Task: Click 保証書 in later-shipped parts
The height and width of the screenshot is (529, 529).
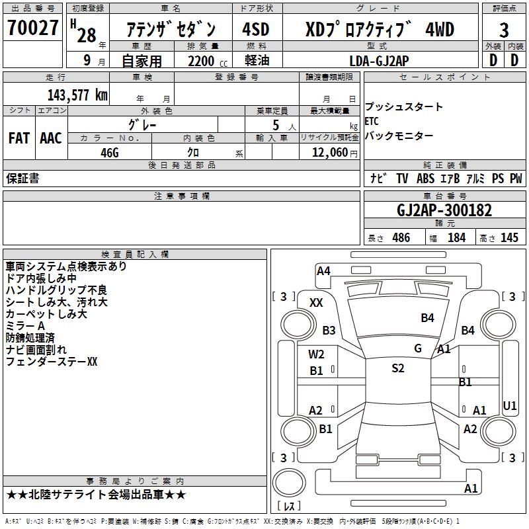Action: pos(22,178)
